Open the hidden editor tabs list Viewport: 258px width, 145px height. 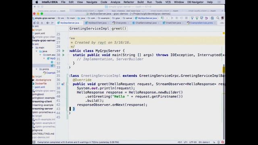coord(222,23)
